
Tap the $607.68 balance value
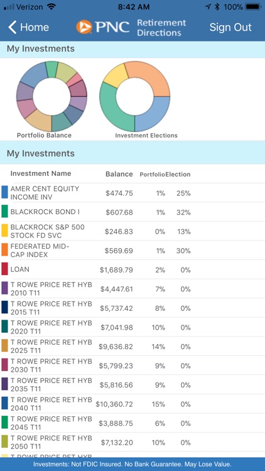[119, 213]
